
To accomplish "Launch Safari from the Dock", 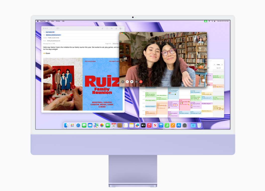I will (x=78, y=125).
